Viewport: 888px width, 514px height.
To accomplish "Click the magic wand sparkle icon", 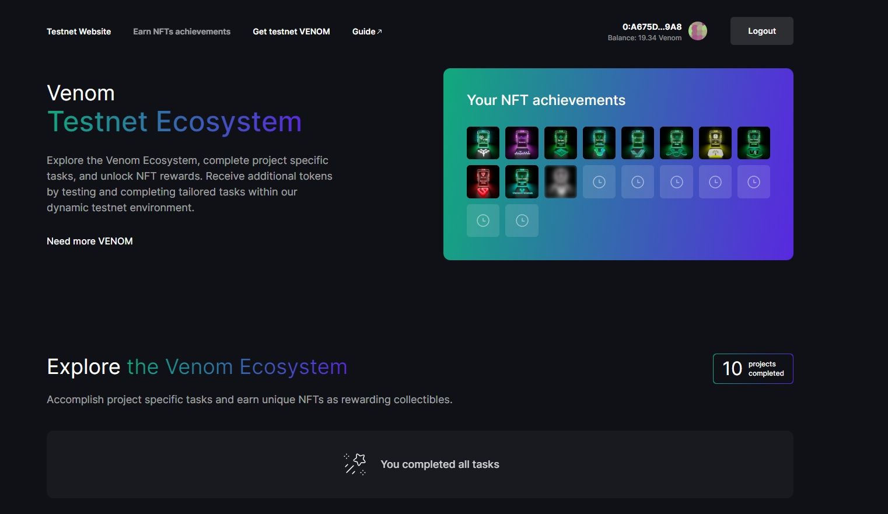I will point(355,464).
